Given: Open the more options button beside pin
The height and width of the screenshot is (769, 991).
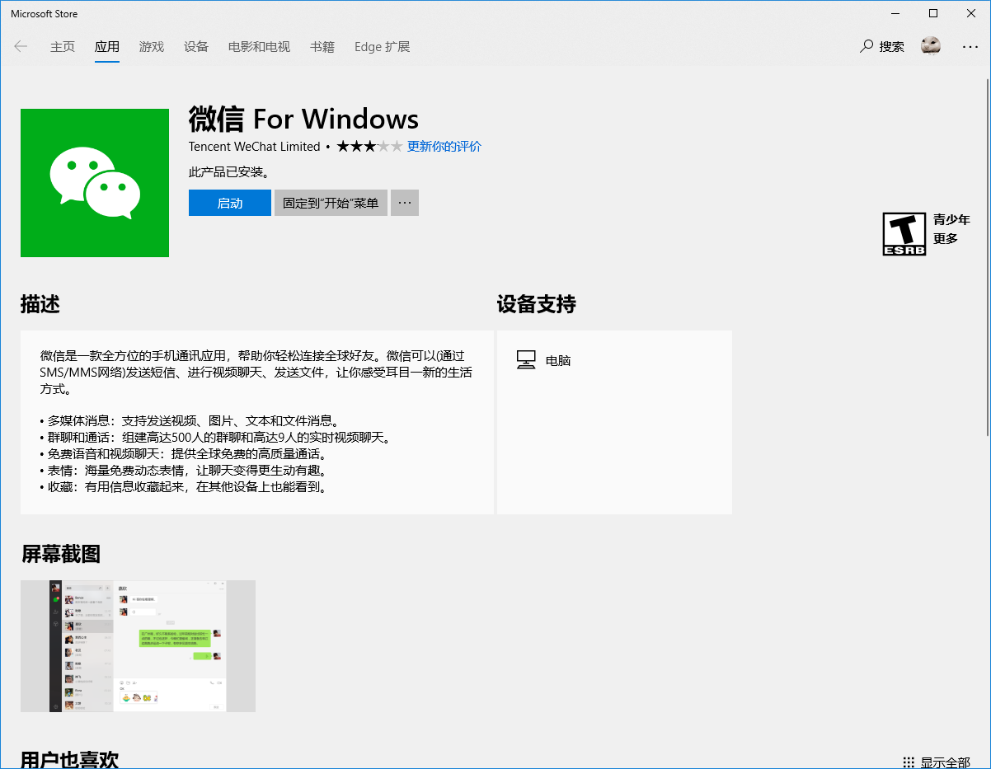Looking at the screenshot, I should coord(405,203).
